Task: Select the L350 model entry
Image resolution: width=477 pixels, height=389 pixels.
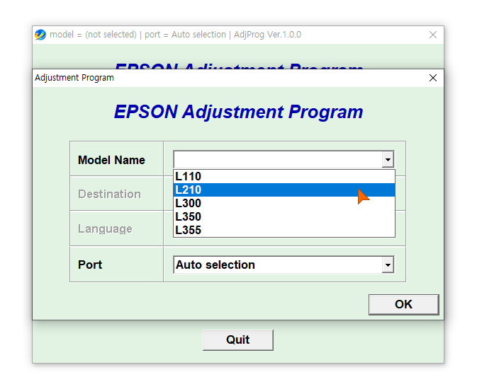Action: [x=284, y=216]
